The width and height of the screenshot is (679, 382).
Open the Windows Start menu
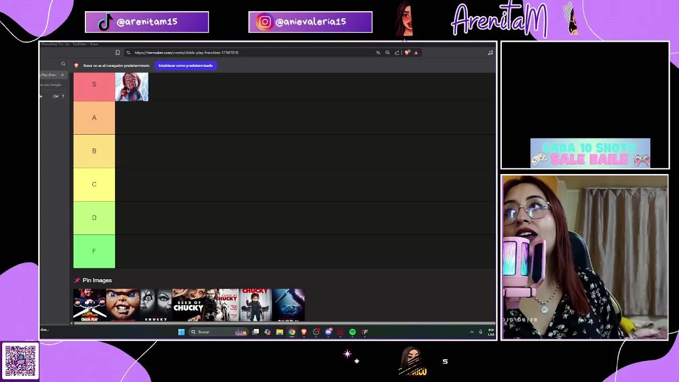[181, 332]
